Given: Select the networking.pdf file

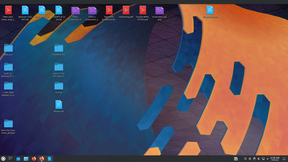Looking at the screenshot, I should (x=126, y=12).
